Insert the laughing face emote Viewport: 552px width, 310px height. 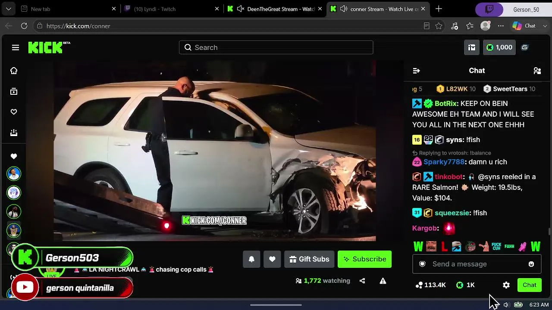431,247
